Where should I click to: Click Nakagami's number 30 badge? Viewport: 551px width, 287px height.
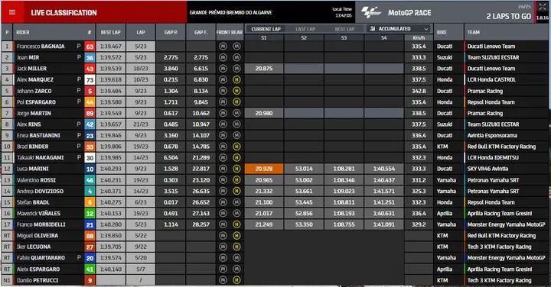coord(90,158)
